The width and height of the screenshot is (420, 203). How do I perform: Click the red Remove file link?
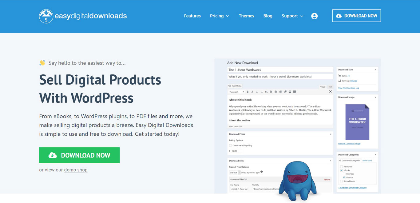click(327, 180)
